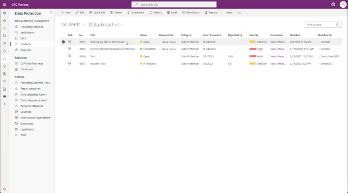Open Data categories (Level2)
348x193 pixels.
[x=34, y=100]
